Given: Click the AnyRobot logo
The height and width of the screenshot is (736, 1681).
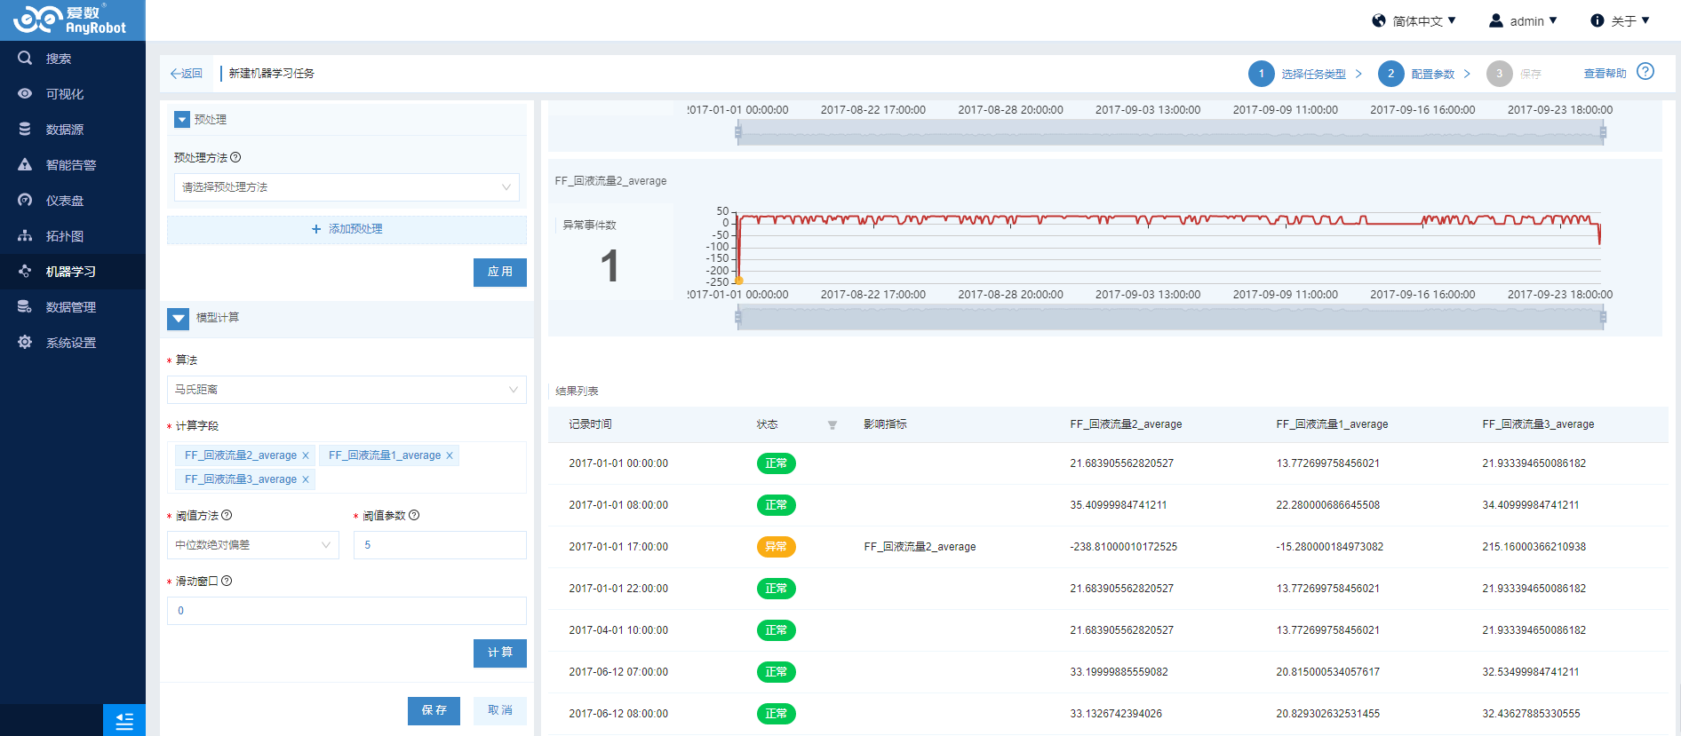Looking at the screenshot, I should coord(70,20).
